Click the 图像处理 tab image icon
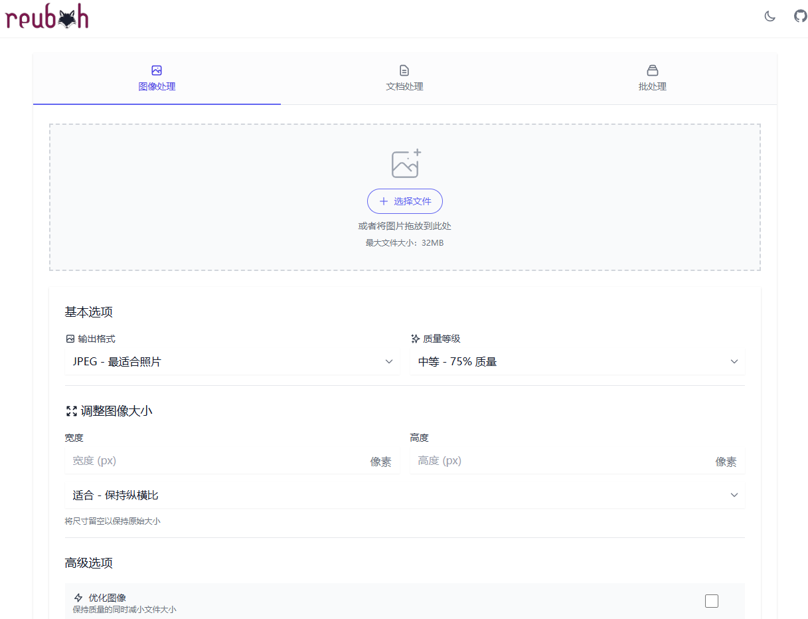The height and width of the screenshot is (619, 808). (x=157, y=70)
